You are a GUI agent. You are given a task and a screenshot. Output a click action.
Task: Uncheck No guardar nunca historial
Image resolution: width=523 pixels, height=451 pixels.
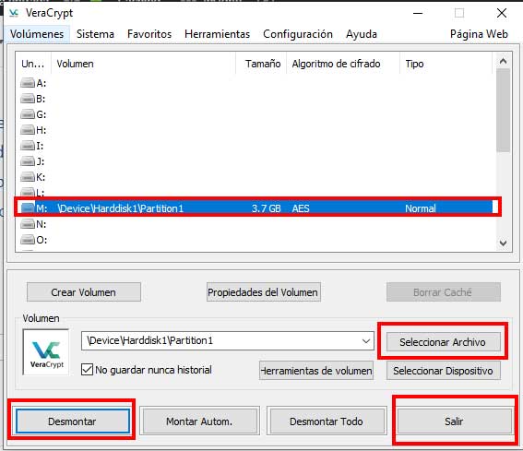tap(87, 370)
